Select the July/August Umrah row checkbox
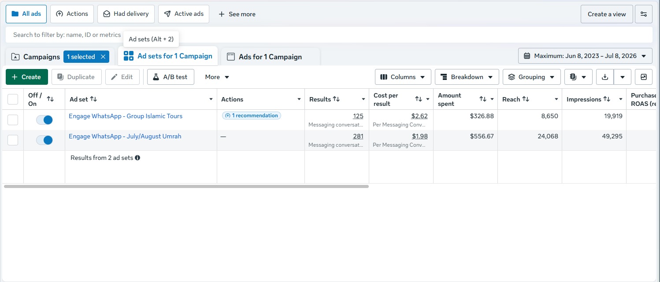The width and height of the screenshot is (660, 282). pos(13,140)
